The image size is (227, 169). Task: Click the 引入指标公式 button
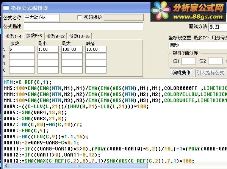coord(210,73)
